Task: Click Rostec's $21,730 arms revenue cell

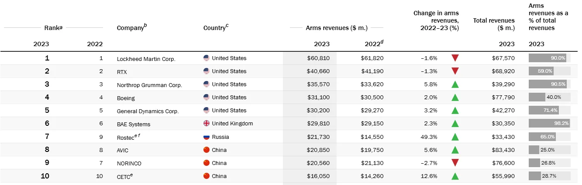Action: 318,137
